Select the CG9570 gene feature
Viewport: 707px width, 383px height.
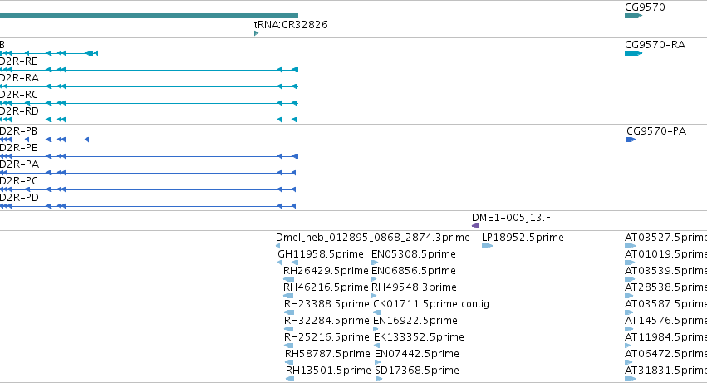click(x=645, y=7)
